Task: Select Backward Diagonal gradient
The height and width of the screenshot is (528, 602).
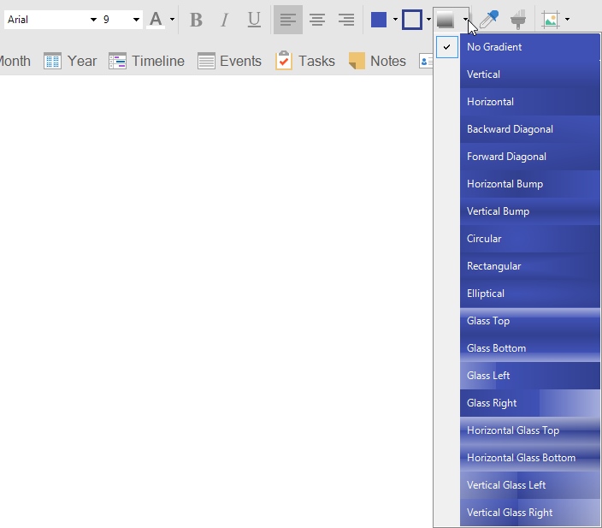Action: [x=530, y=129]
